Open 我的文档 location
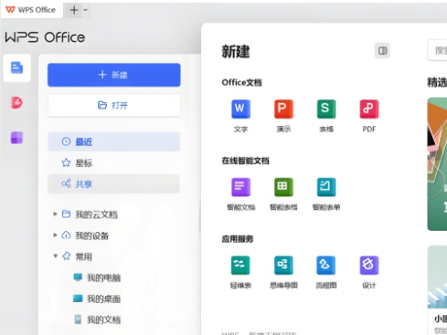 [x=103, y=319]
